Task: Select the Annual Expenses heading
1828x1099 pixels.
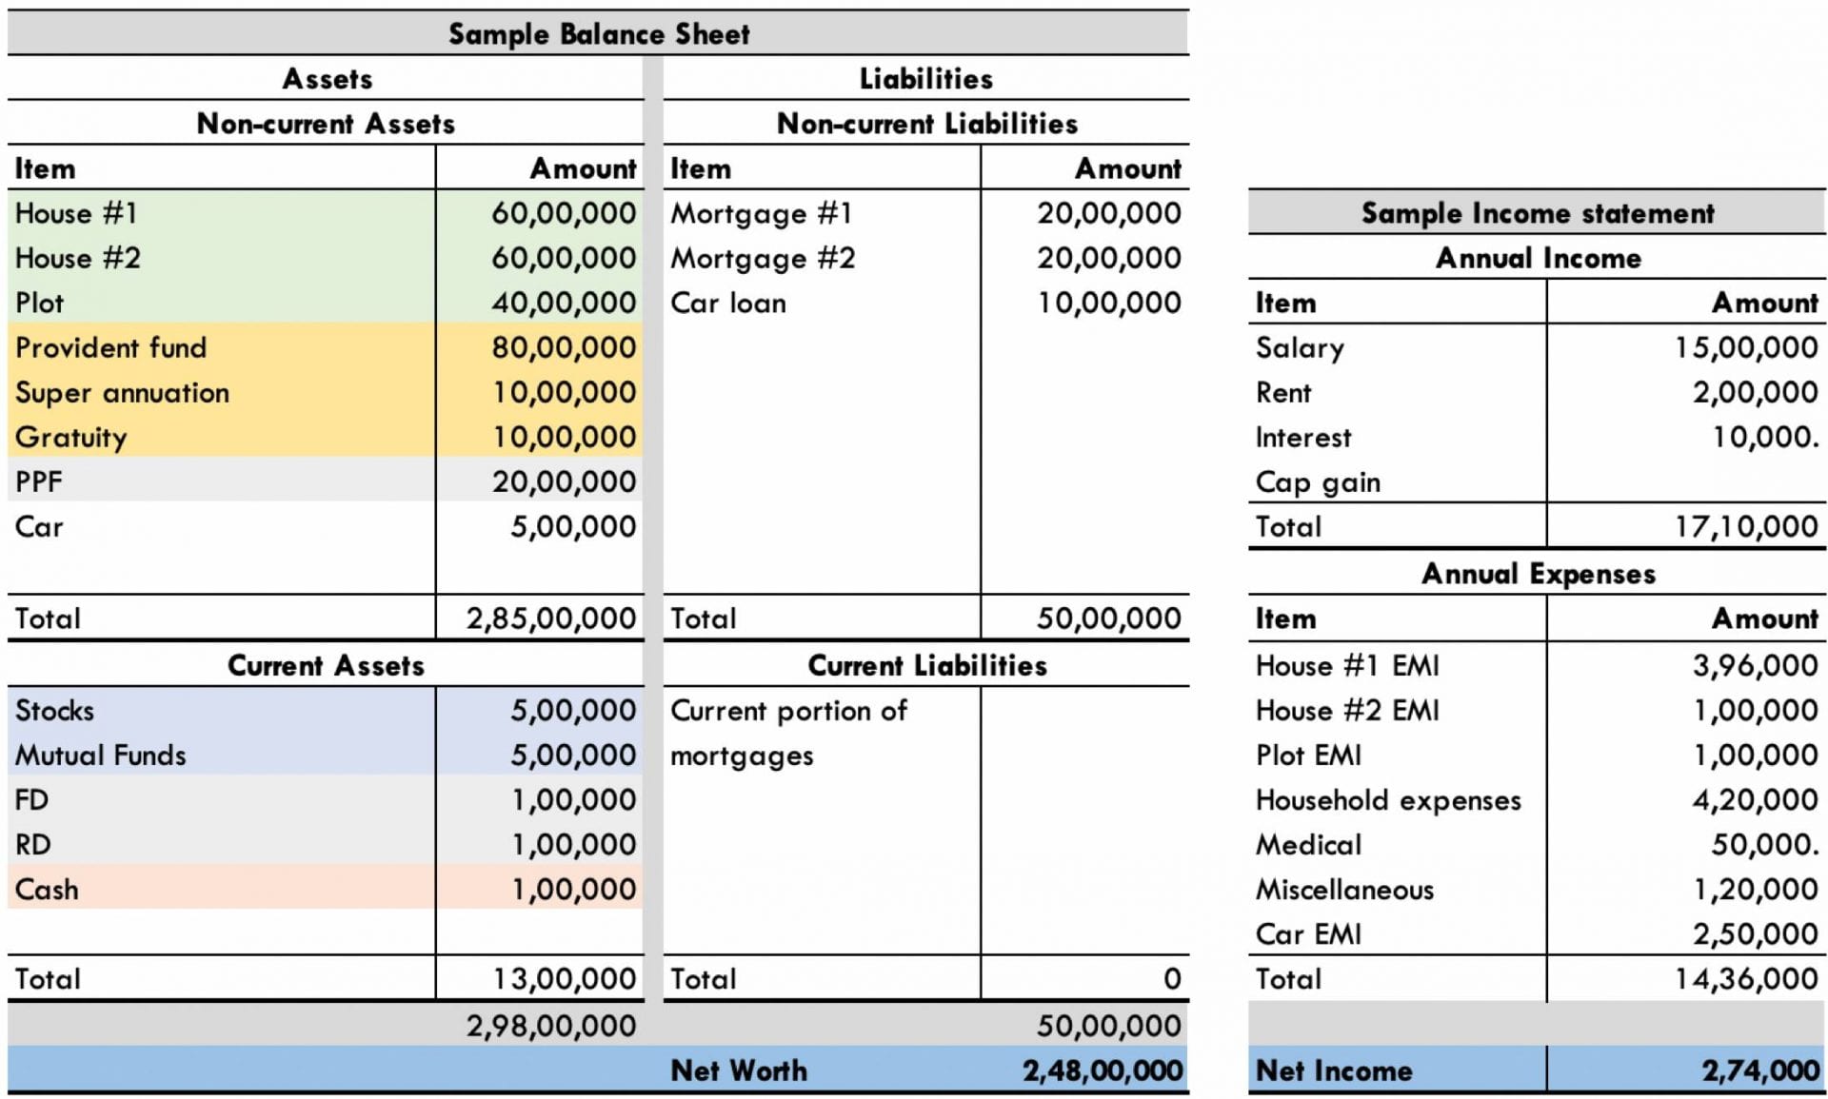Action: click(1537, 574)
